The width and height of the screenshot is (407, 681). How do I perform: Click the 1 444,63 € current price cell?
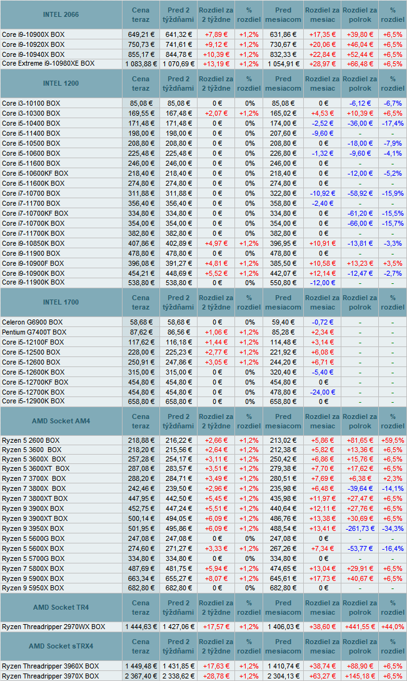(141, 627)
